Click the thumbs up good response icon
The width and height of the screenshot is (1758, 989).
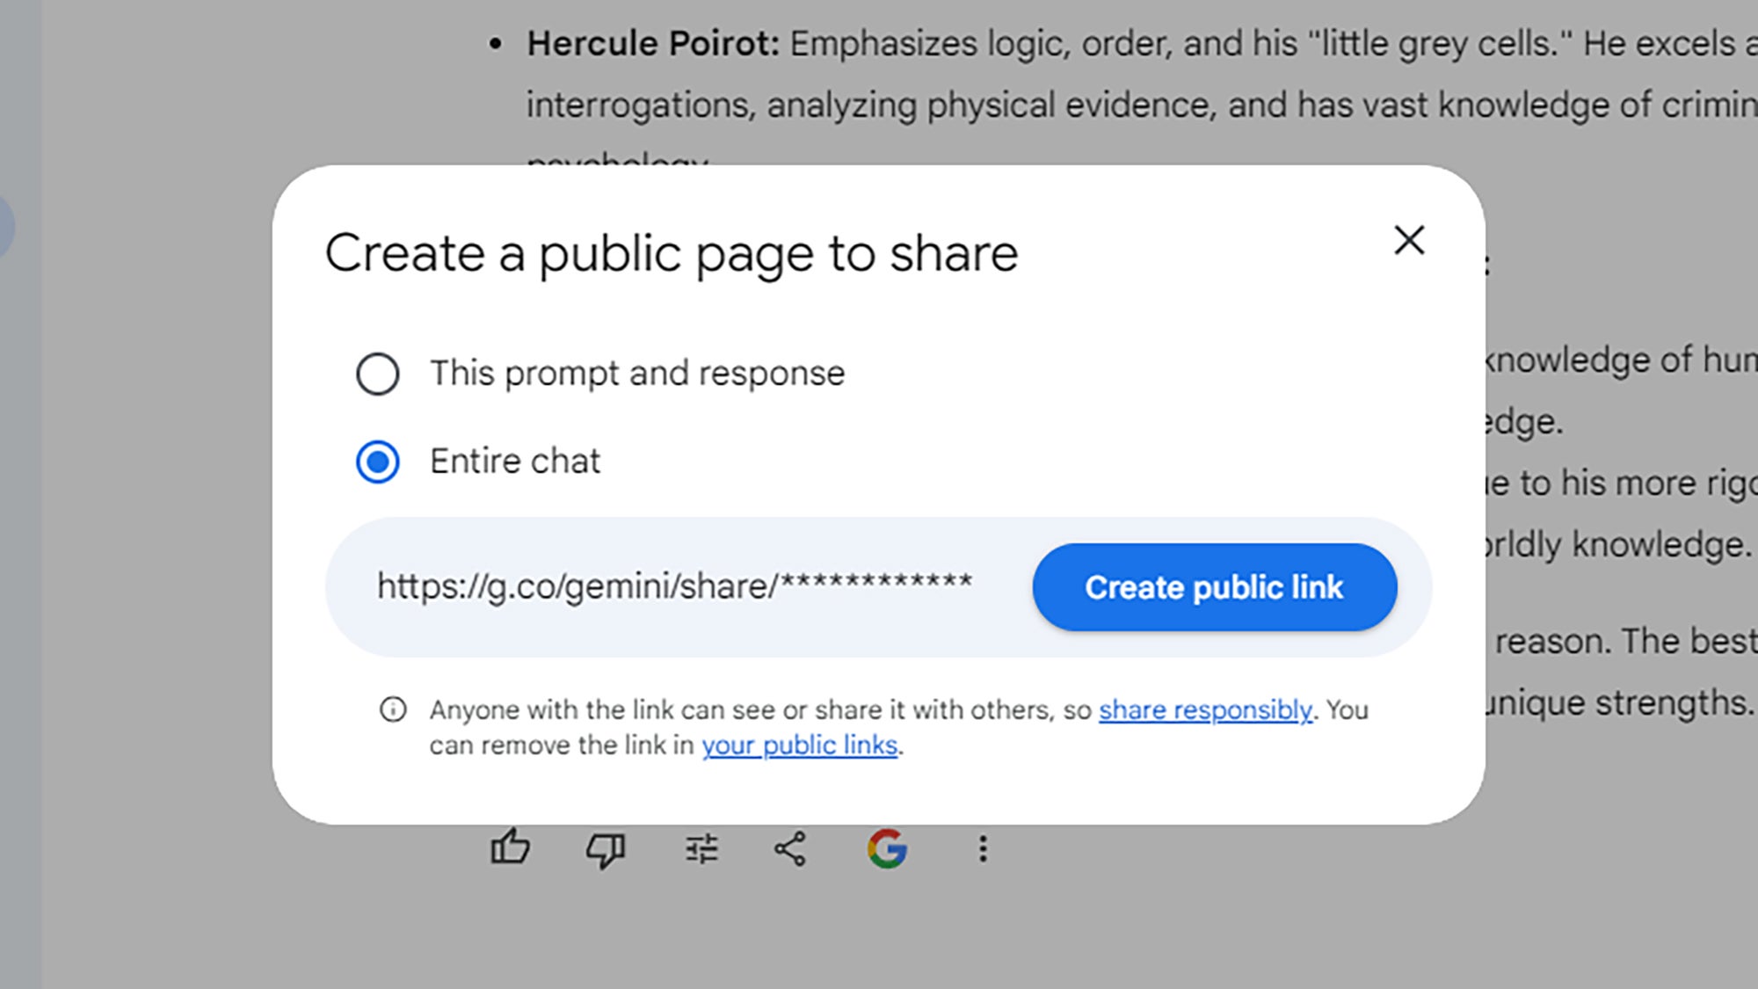(x=510, y=848)
